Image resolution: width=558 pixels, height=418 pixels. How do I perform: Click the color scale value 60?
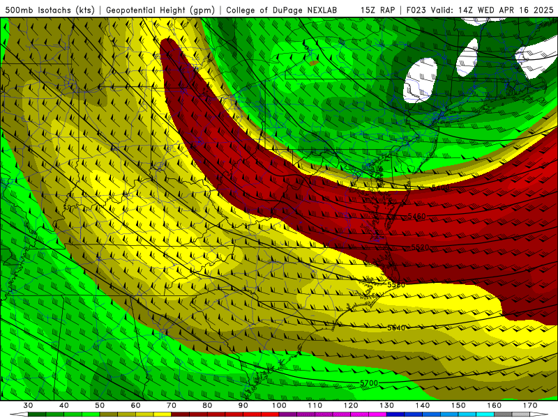[x=135, y=405]
